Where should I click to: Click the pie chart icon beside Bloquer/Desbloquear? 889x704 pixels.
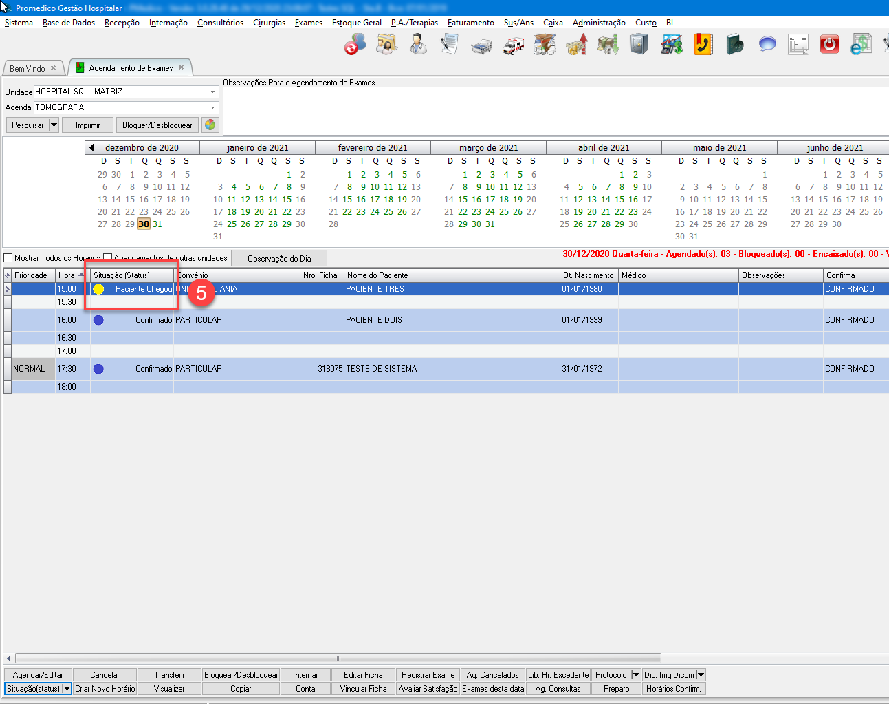point(210,125)
